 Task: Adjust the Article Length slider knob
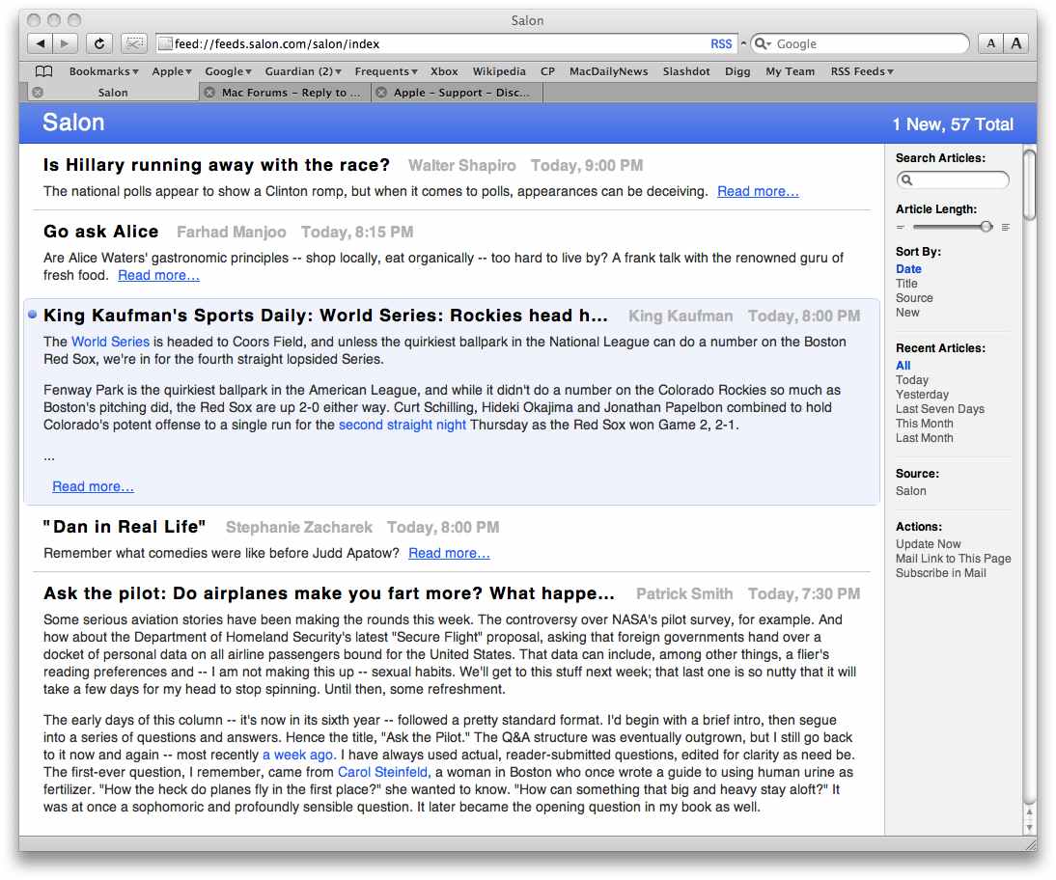987,227
